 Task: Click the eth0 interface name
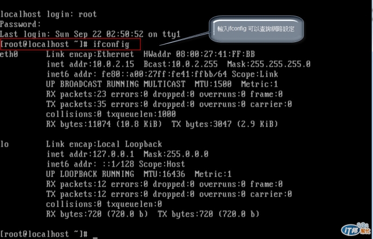(9, 54)
